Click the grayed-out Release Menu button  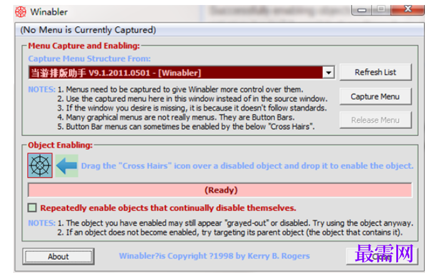click(x=376, y=120)
